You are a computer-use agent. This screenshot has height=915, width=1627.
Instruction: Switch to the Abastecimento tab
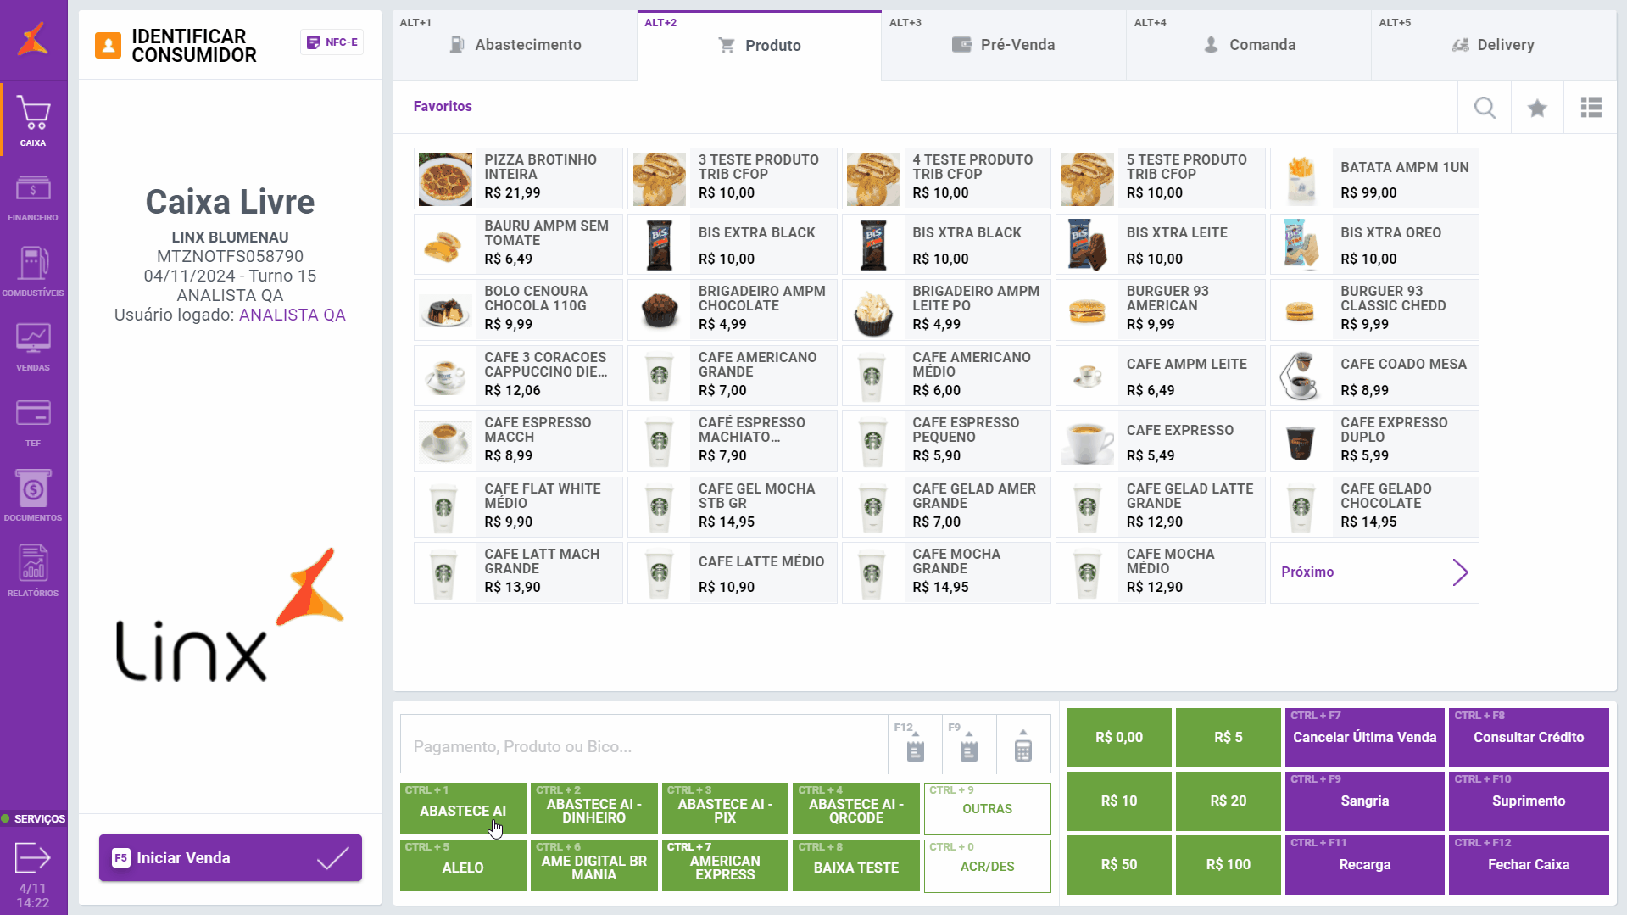click(x=515, y=45)
